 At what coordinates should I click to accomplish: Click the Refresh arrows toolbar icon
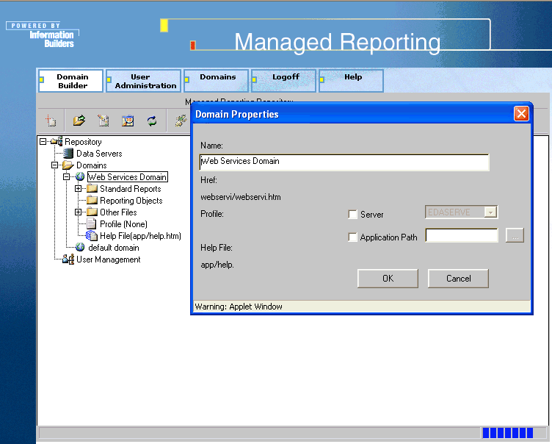point(152,121)
